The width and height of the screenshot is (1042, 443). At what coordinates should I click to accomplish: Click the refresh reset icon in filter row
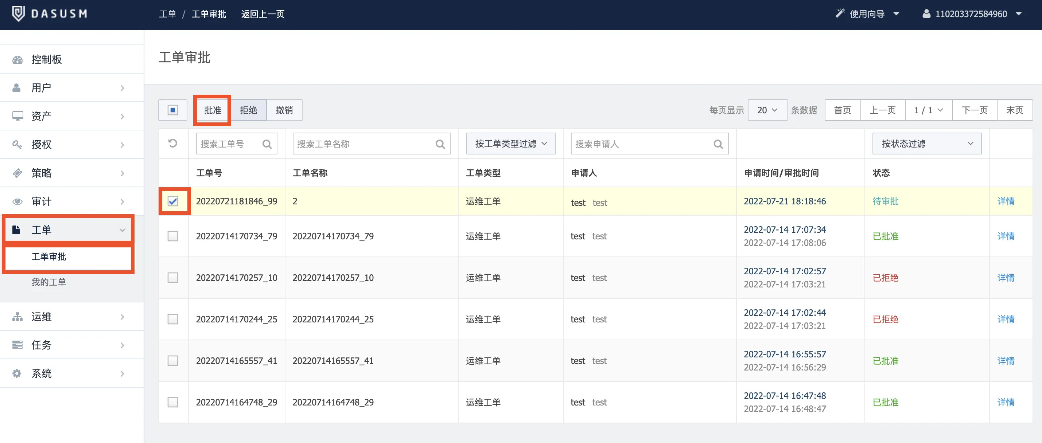(x=173, y=144)
